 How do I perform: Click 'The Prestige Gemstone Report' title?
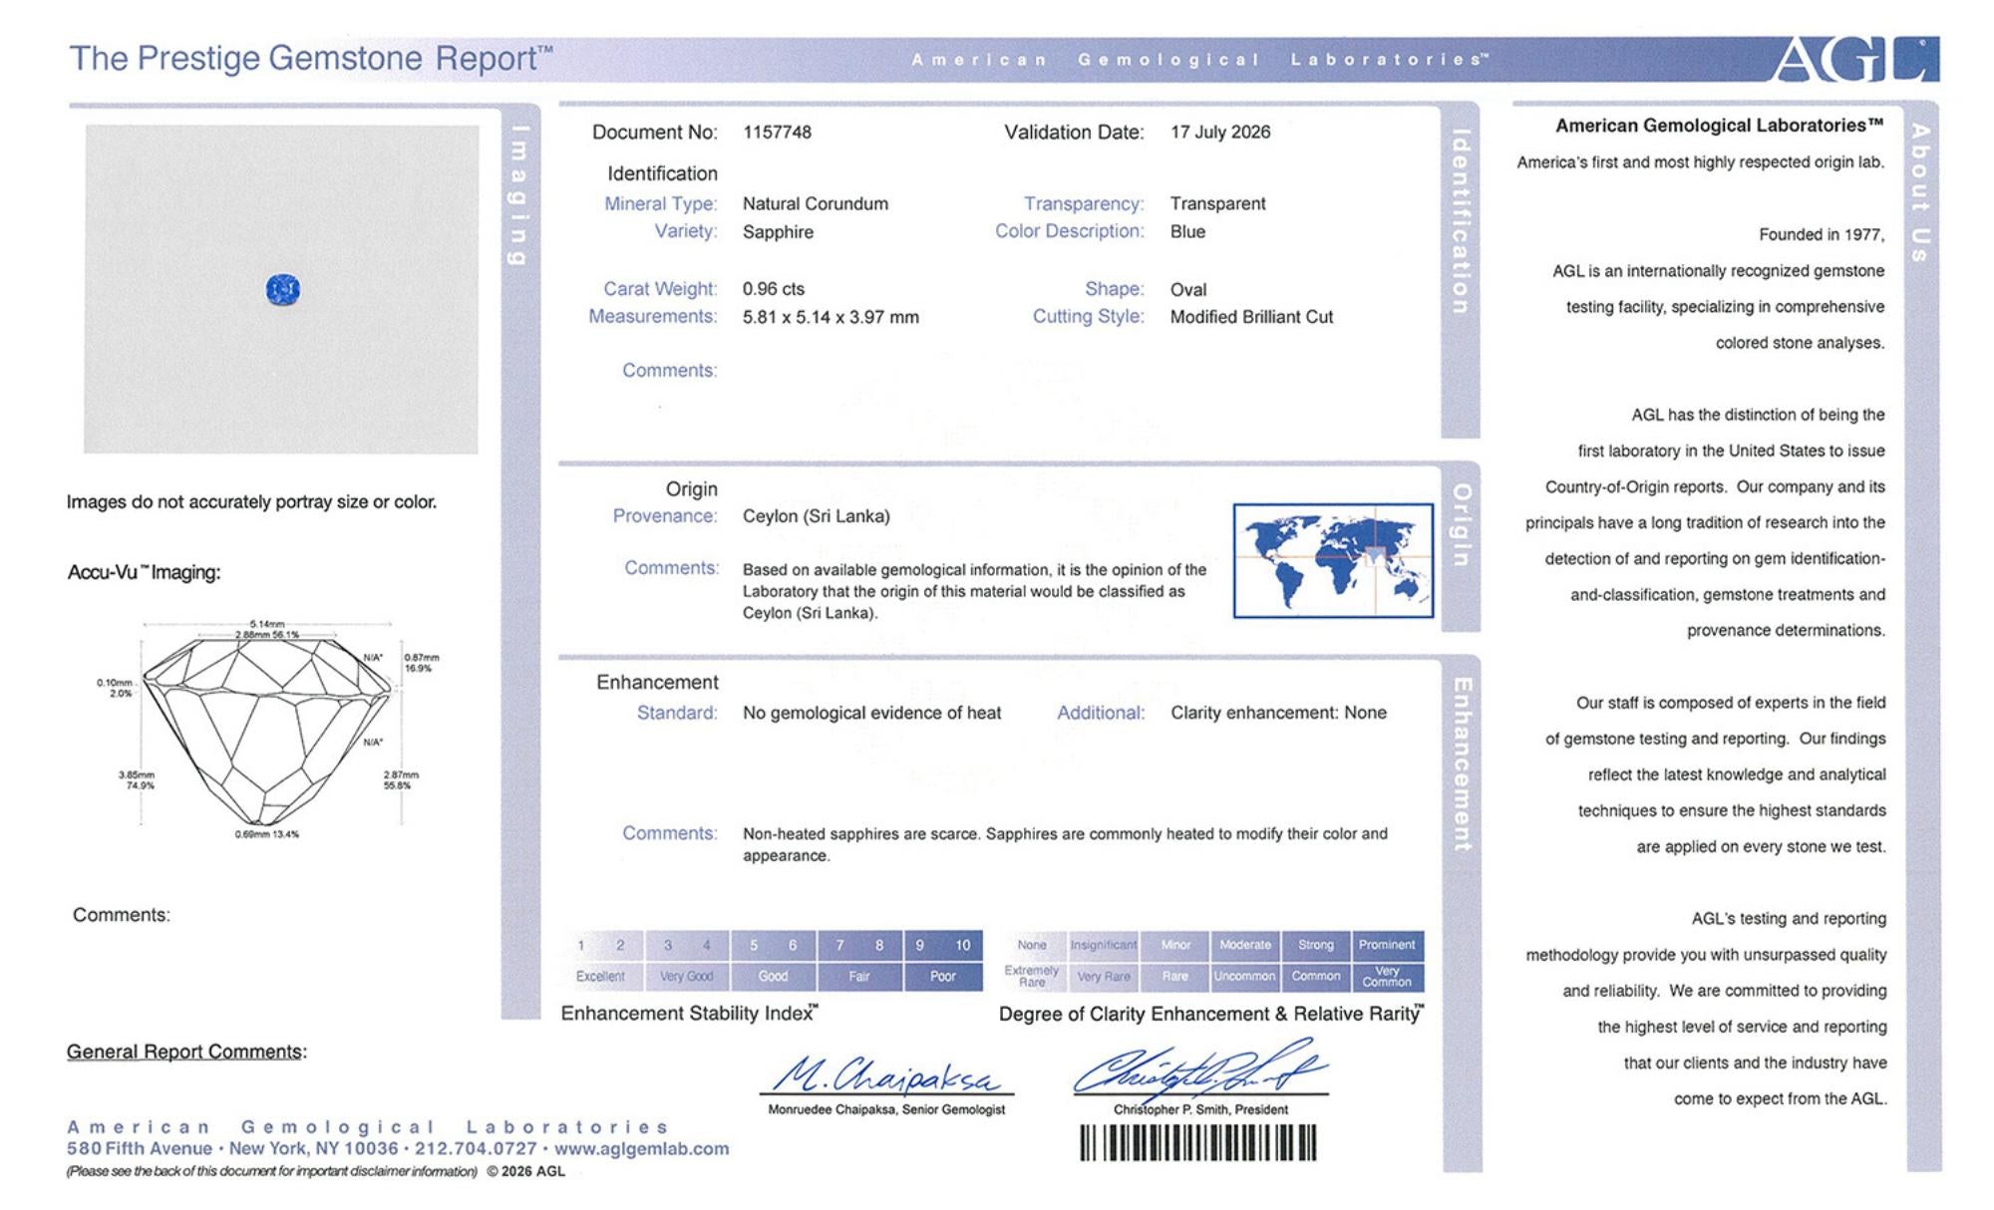(311, 58)
